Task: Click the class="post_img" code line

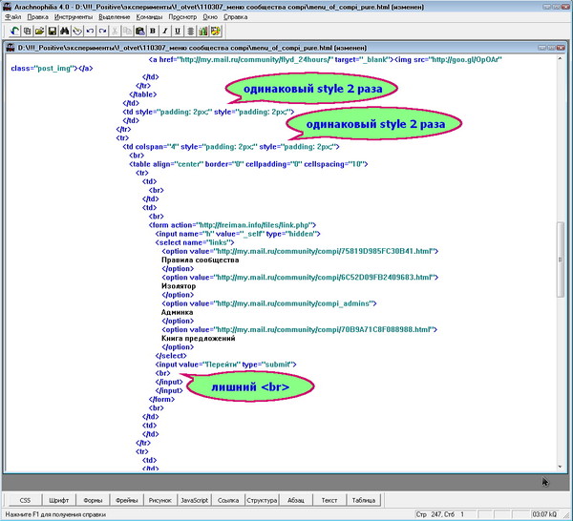Action: coord(52,69)
